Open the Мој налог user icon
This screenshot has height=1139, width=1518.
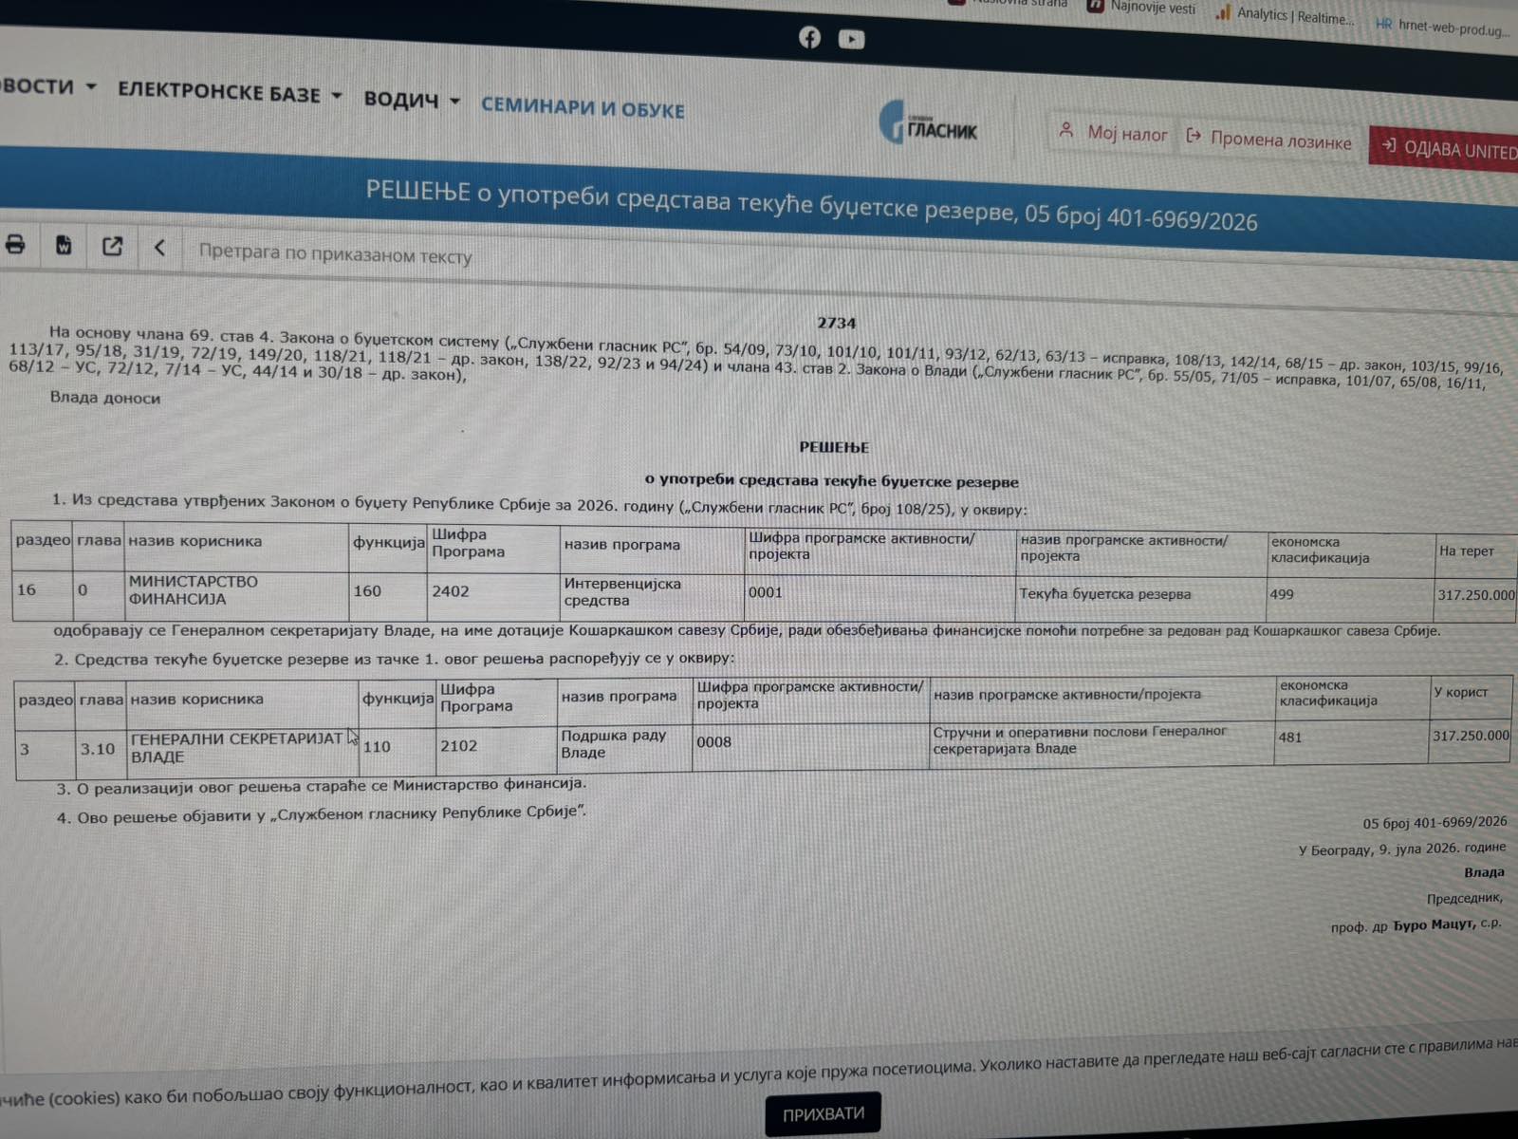click(1066, 130)
